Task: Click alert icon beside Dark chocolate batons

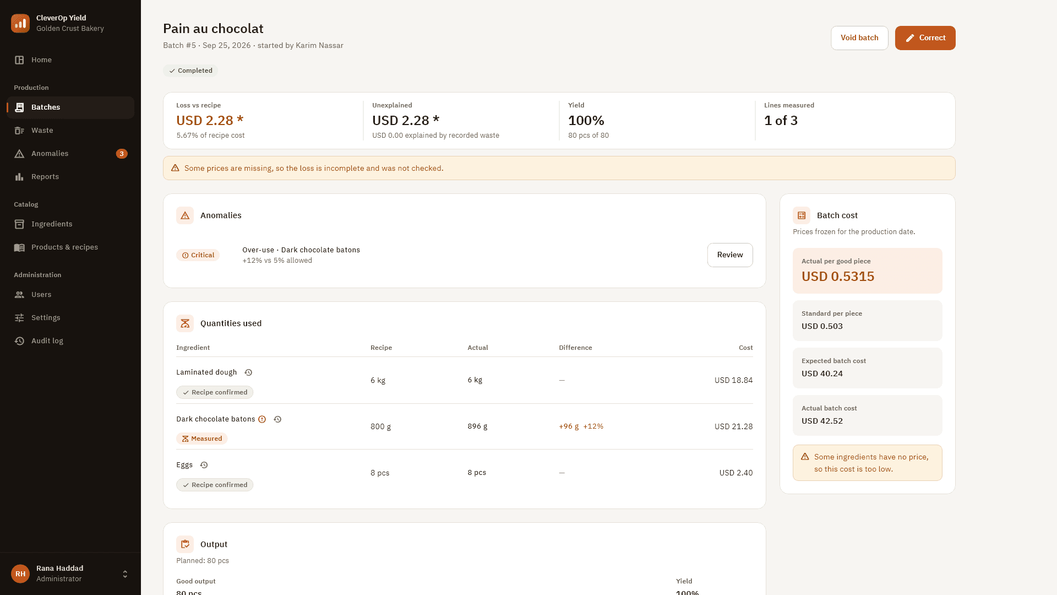Action: [262, 419]
